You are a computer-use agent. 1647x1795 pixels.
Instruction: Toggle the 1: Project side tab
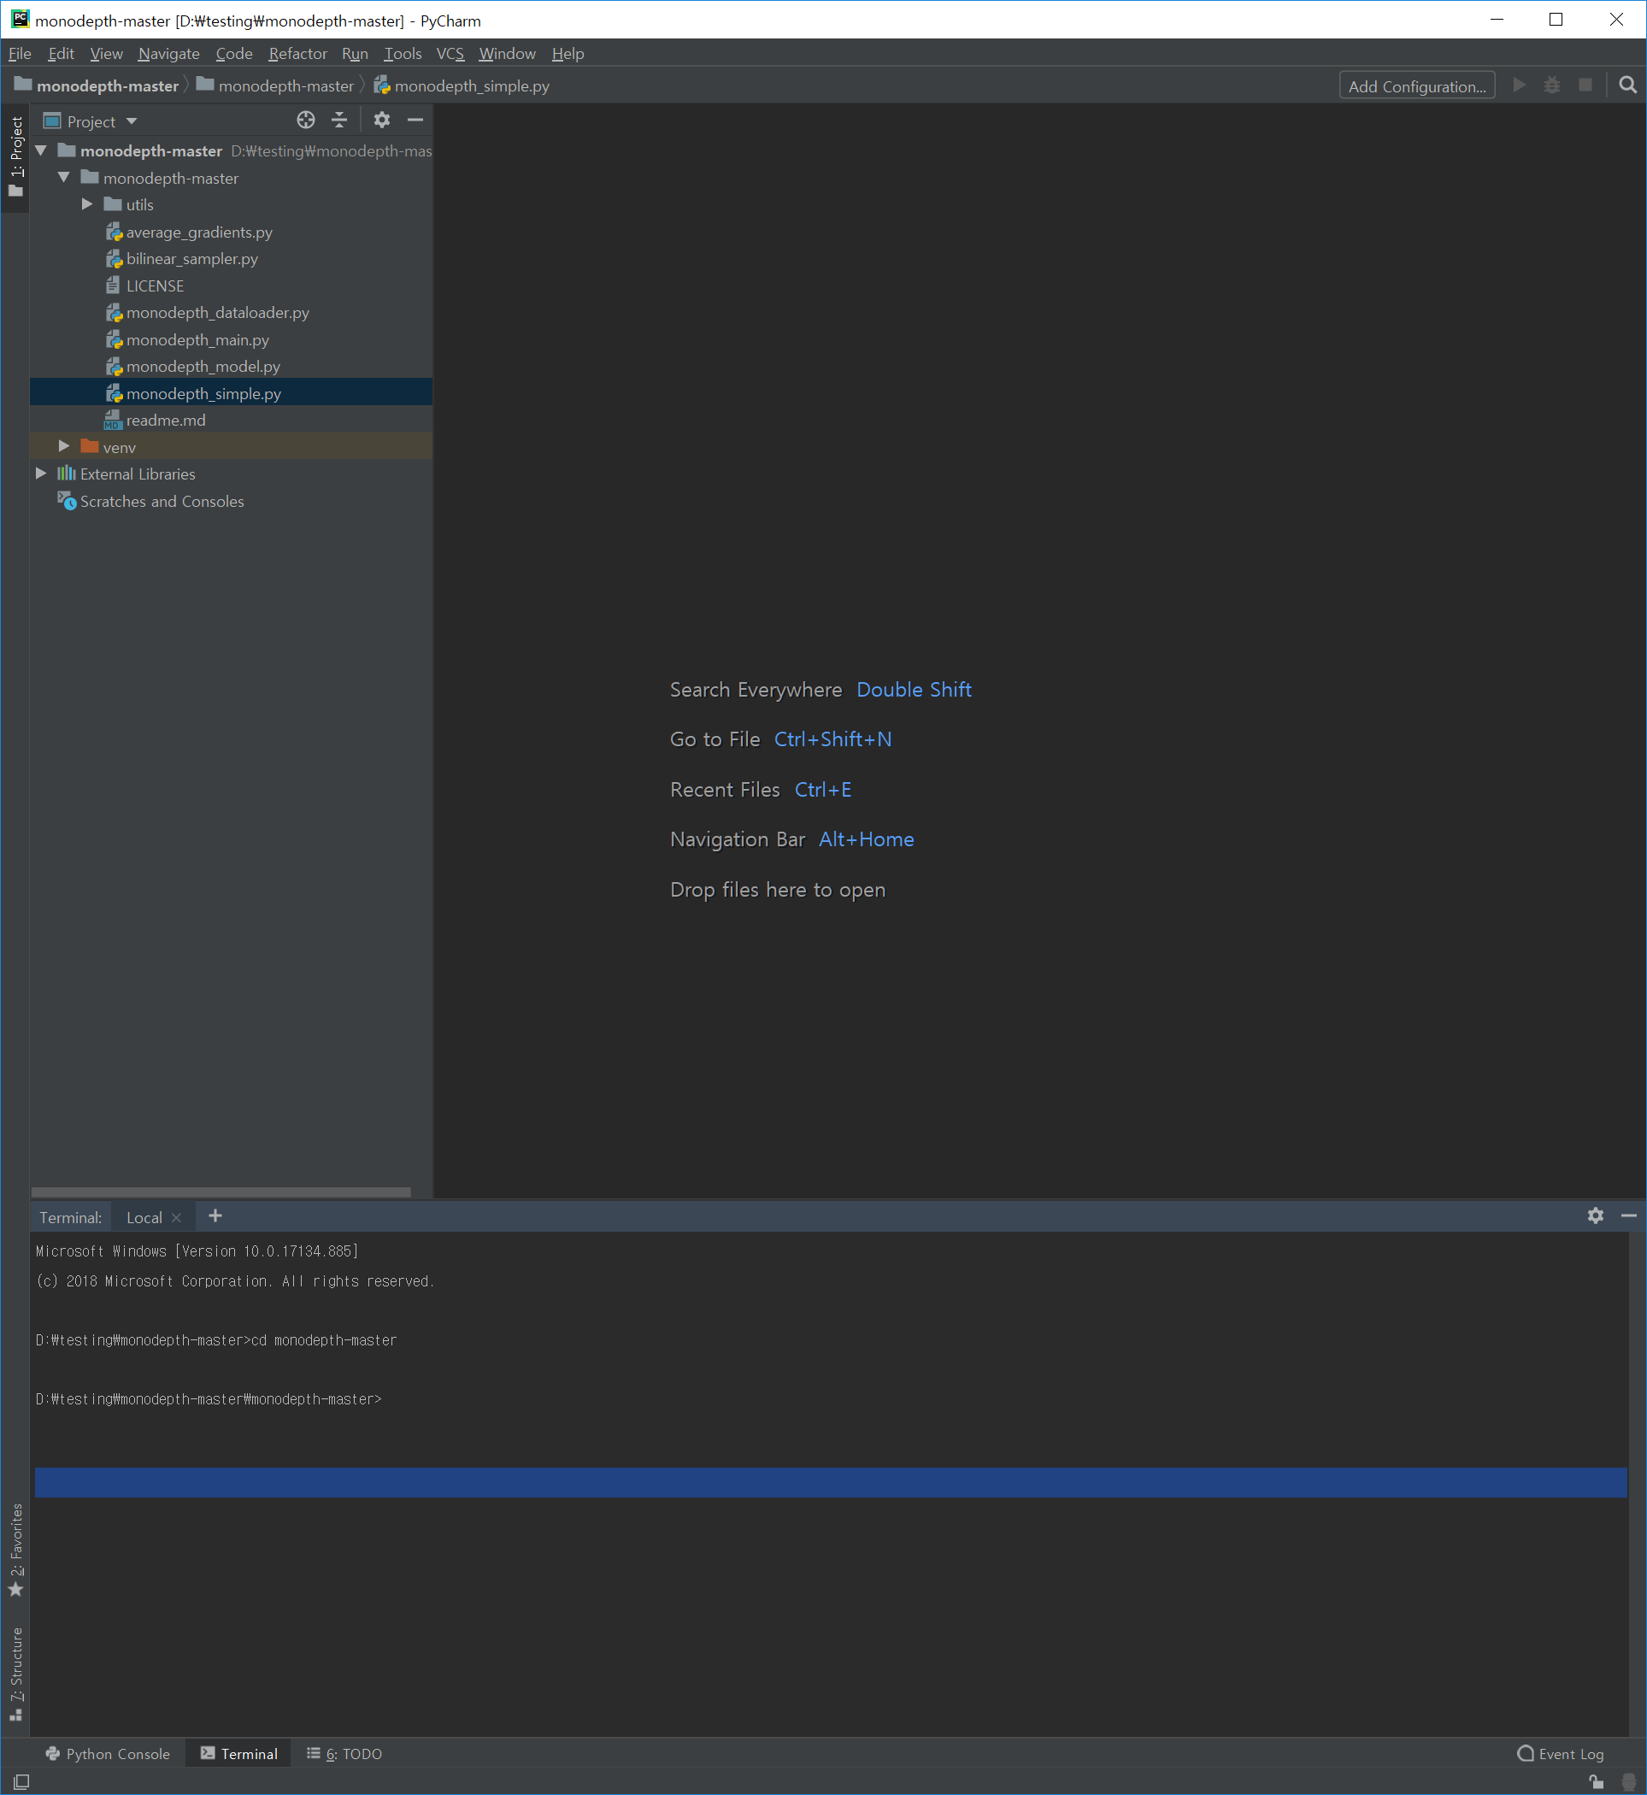click(x=15, y=157)
